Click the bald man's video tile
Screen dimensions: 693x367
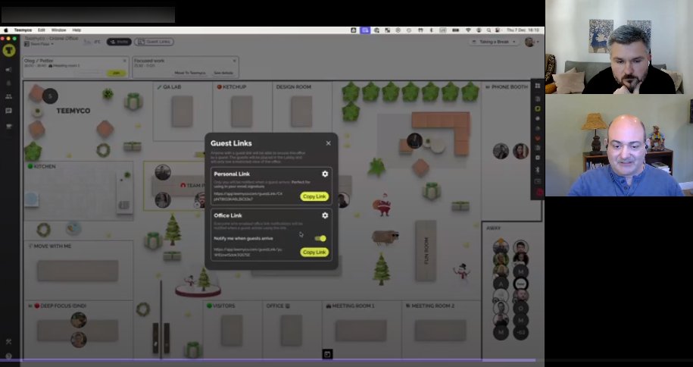pyautogui.click(x=619, y=145)
